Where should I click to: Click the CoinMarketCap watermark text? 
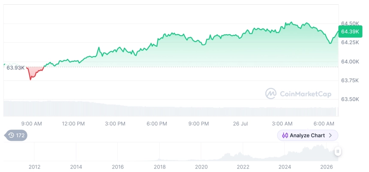[305, 94]
